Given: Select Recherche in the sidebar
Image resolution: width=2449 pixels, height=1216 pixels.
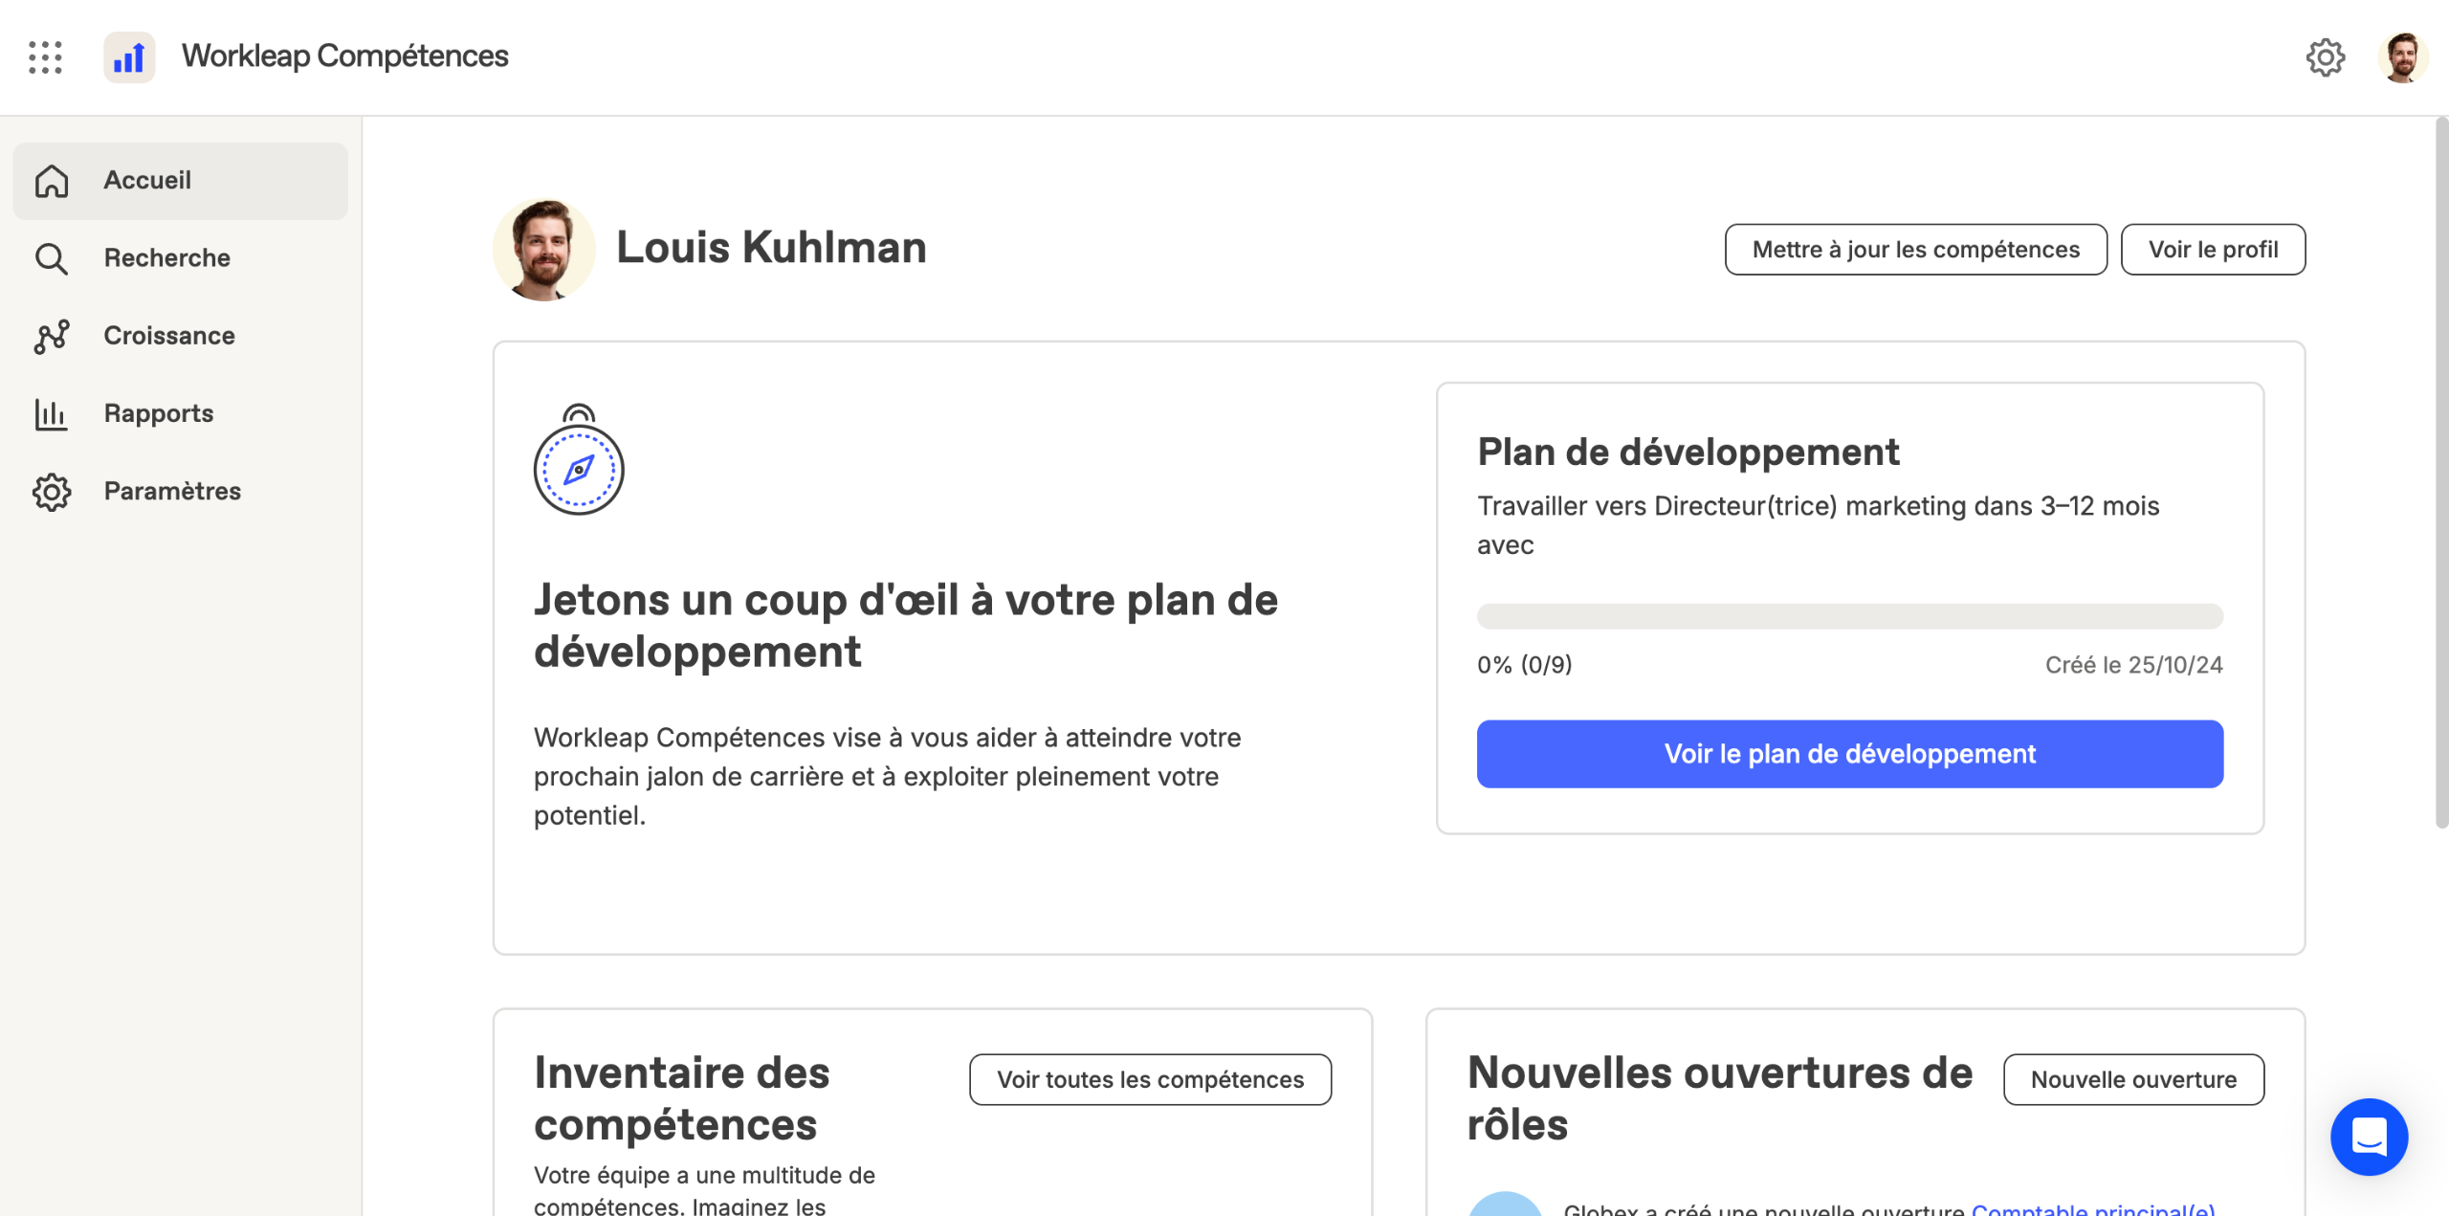Looking at the screenshot, I should point(167,258).
